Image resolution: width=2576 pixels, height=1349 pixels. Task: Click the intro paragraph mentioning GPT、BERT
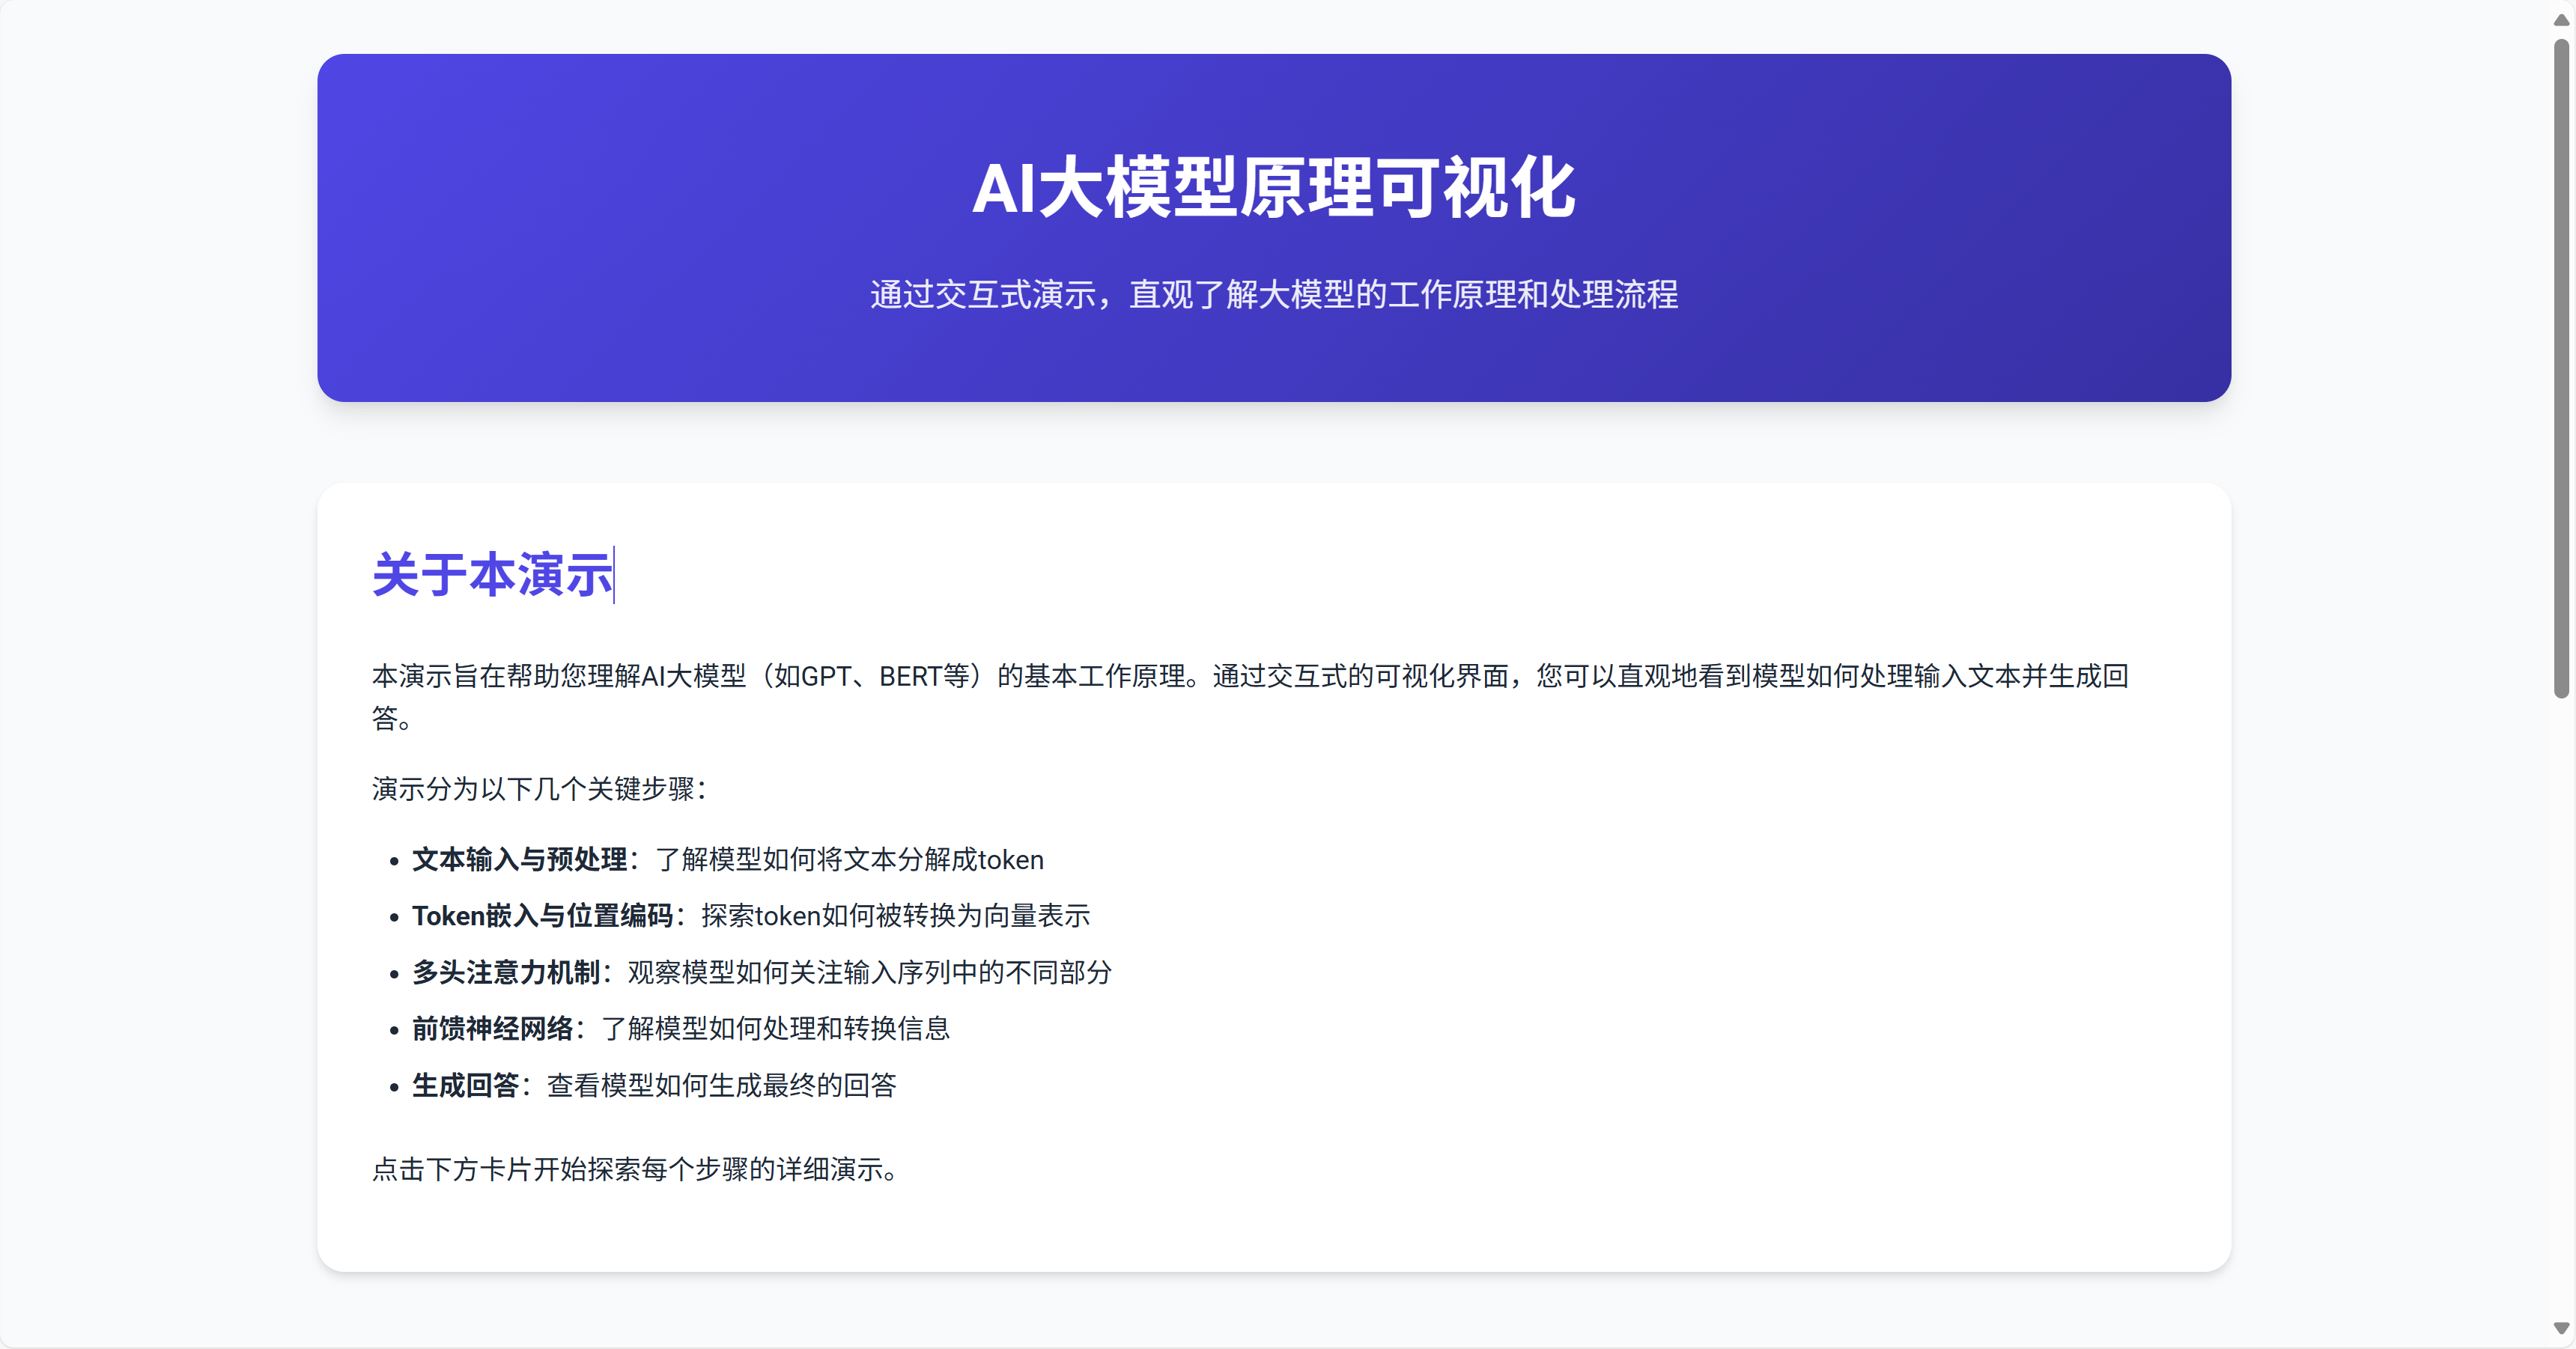pos(1250,677)
